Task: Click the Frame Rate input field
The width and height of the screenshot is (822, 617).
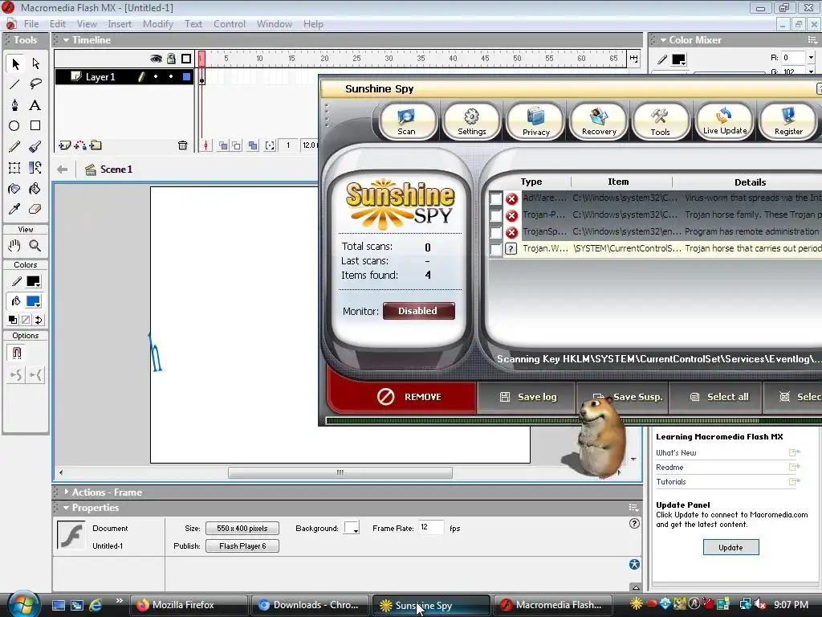Action: 431,527
